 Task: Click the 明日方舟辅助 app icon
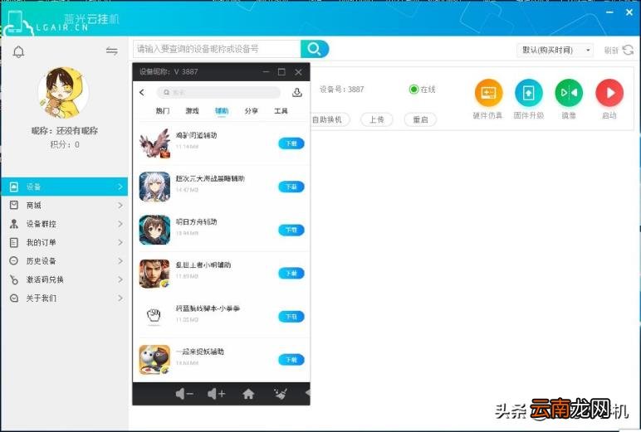[154, 230]
